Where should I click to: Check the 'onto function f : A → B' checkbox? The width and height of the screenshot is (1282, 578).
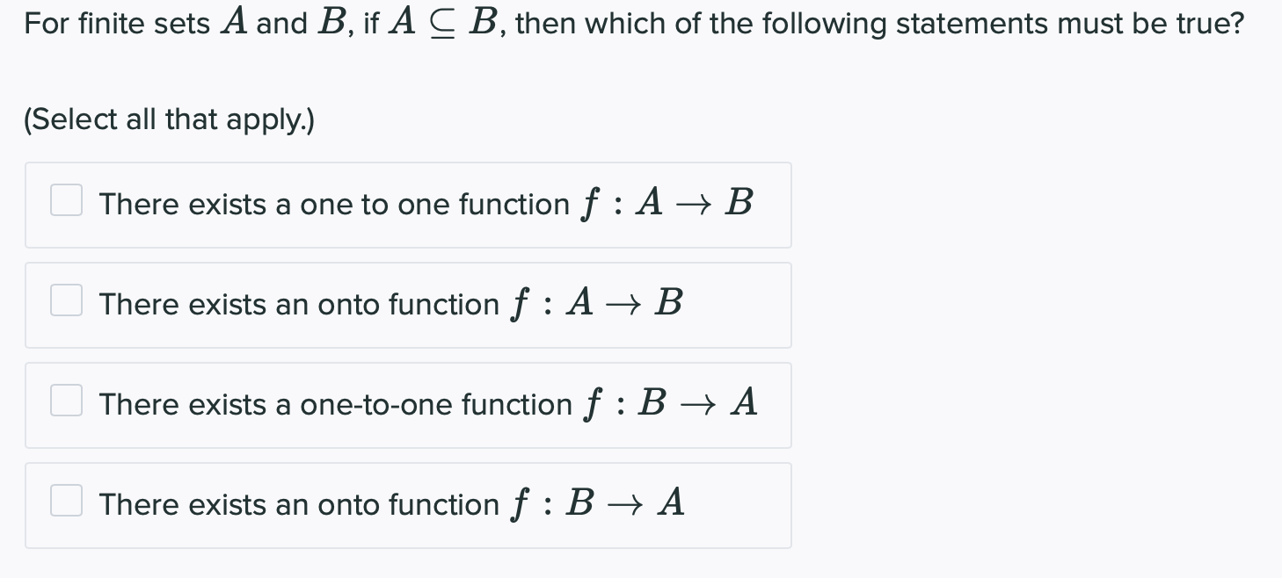point(66,300)
